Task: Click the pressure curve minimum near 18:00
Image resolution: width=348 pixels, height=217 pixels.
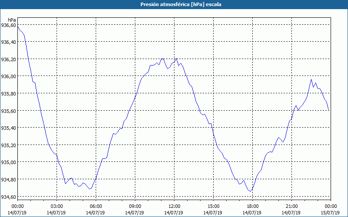Action: coord(251,191)
